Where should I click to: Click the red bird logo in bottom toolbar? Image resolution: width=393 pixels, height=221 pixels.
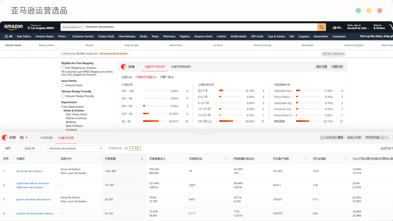(x=5, y=137)
